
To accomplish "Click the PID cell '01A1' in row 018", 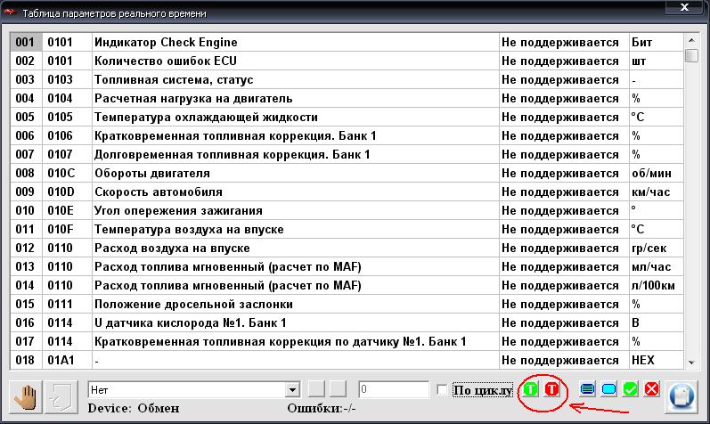I will click(67, 360).
